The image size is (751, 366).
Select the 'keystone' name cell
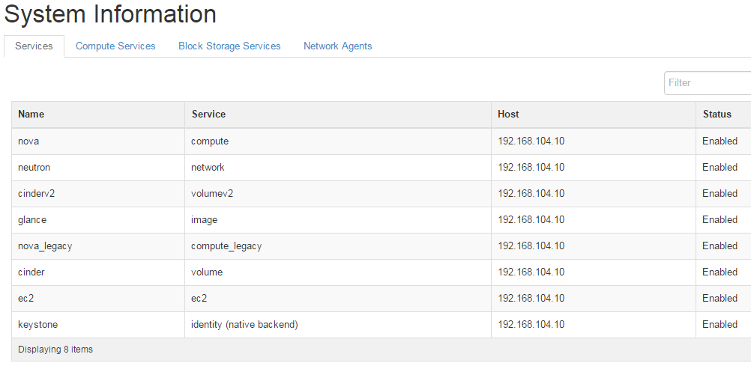click(x=98, y=325)
